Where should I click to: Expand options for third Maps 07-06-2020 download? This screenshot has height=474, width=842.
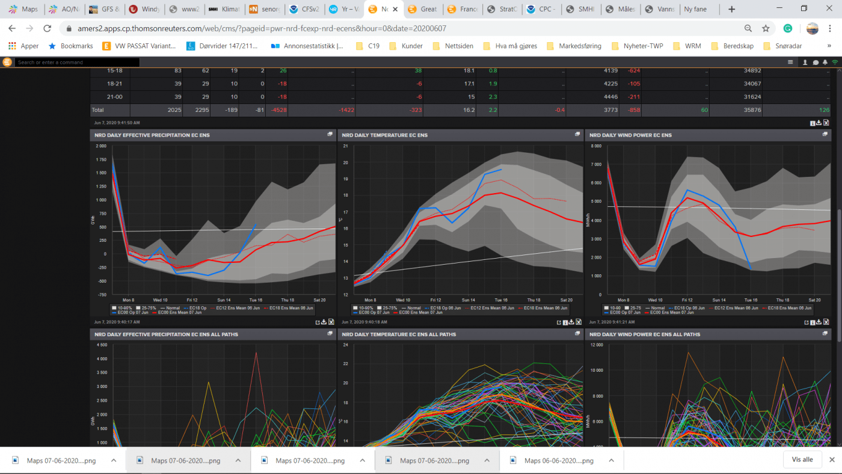[362, 460]
